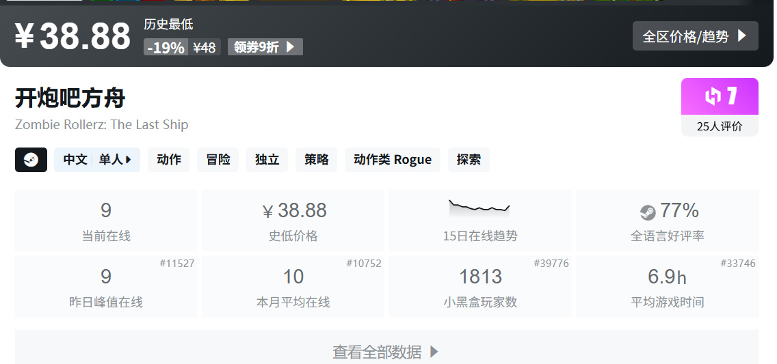Click the rank #33746 label
Viewport: 777px width, 364px height.
coord(738,263)
